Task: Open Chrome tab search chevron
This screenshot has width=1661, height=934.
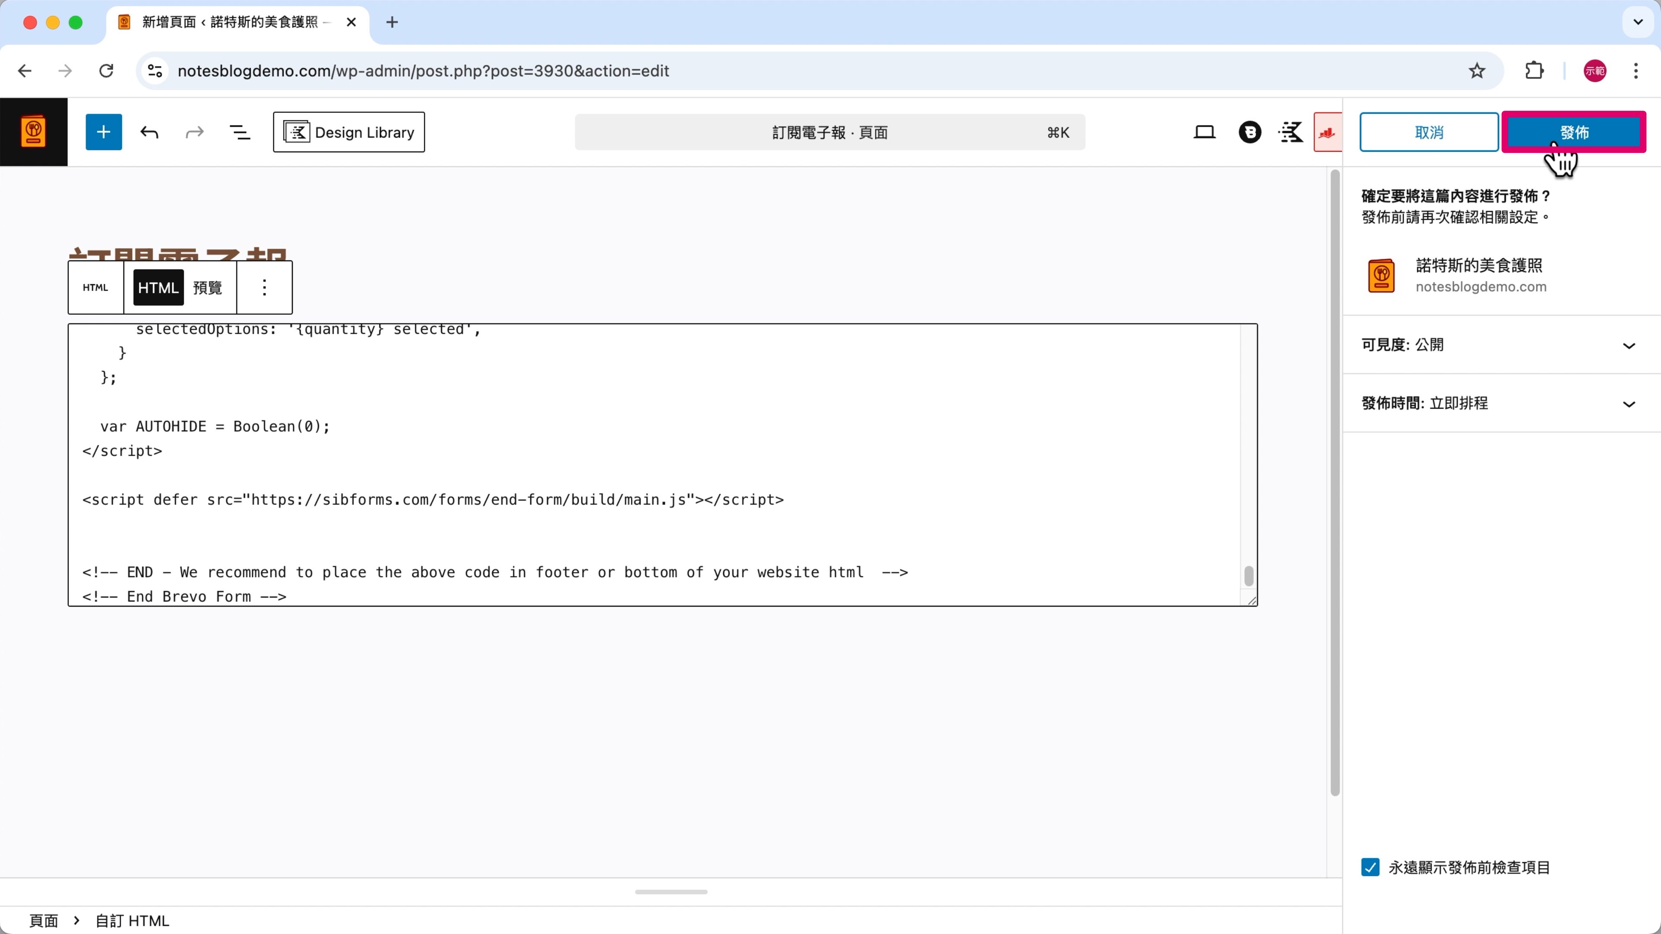Action: (1638, 22)
